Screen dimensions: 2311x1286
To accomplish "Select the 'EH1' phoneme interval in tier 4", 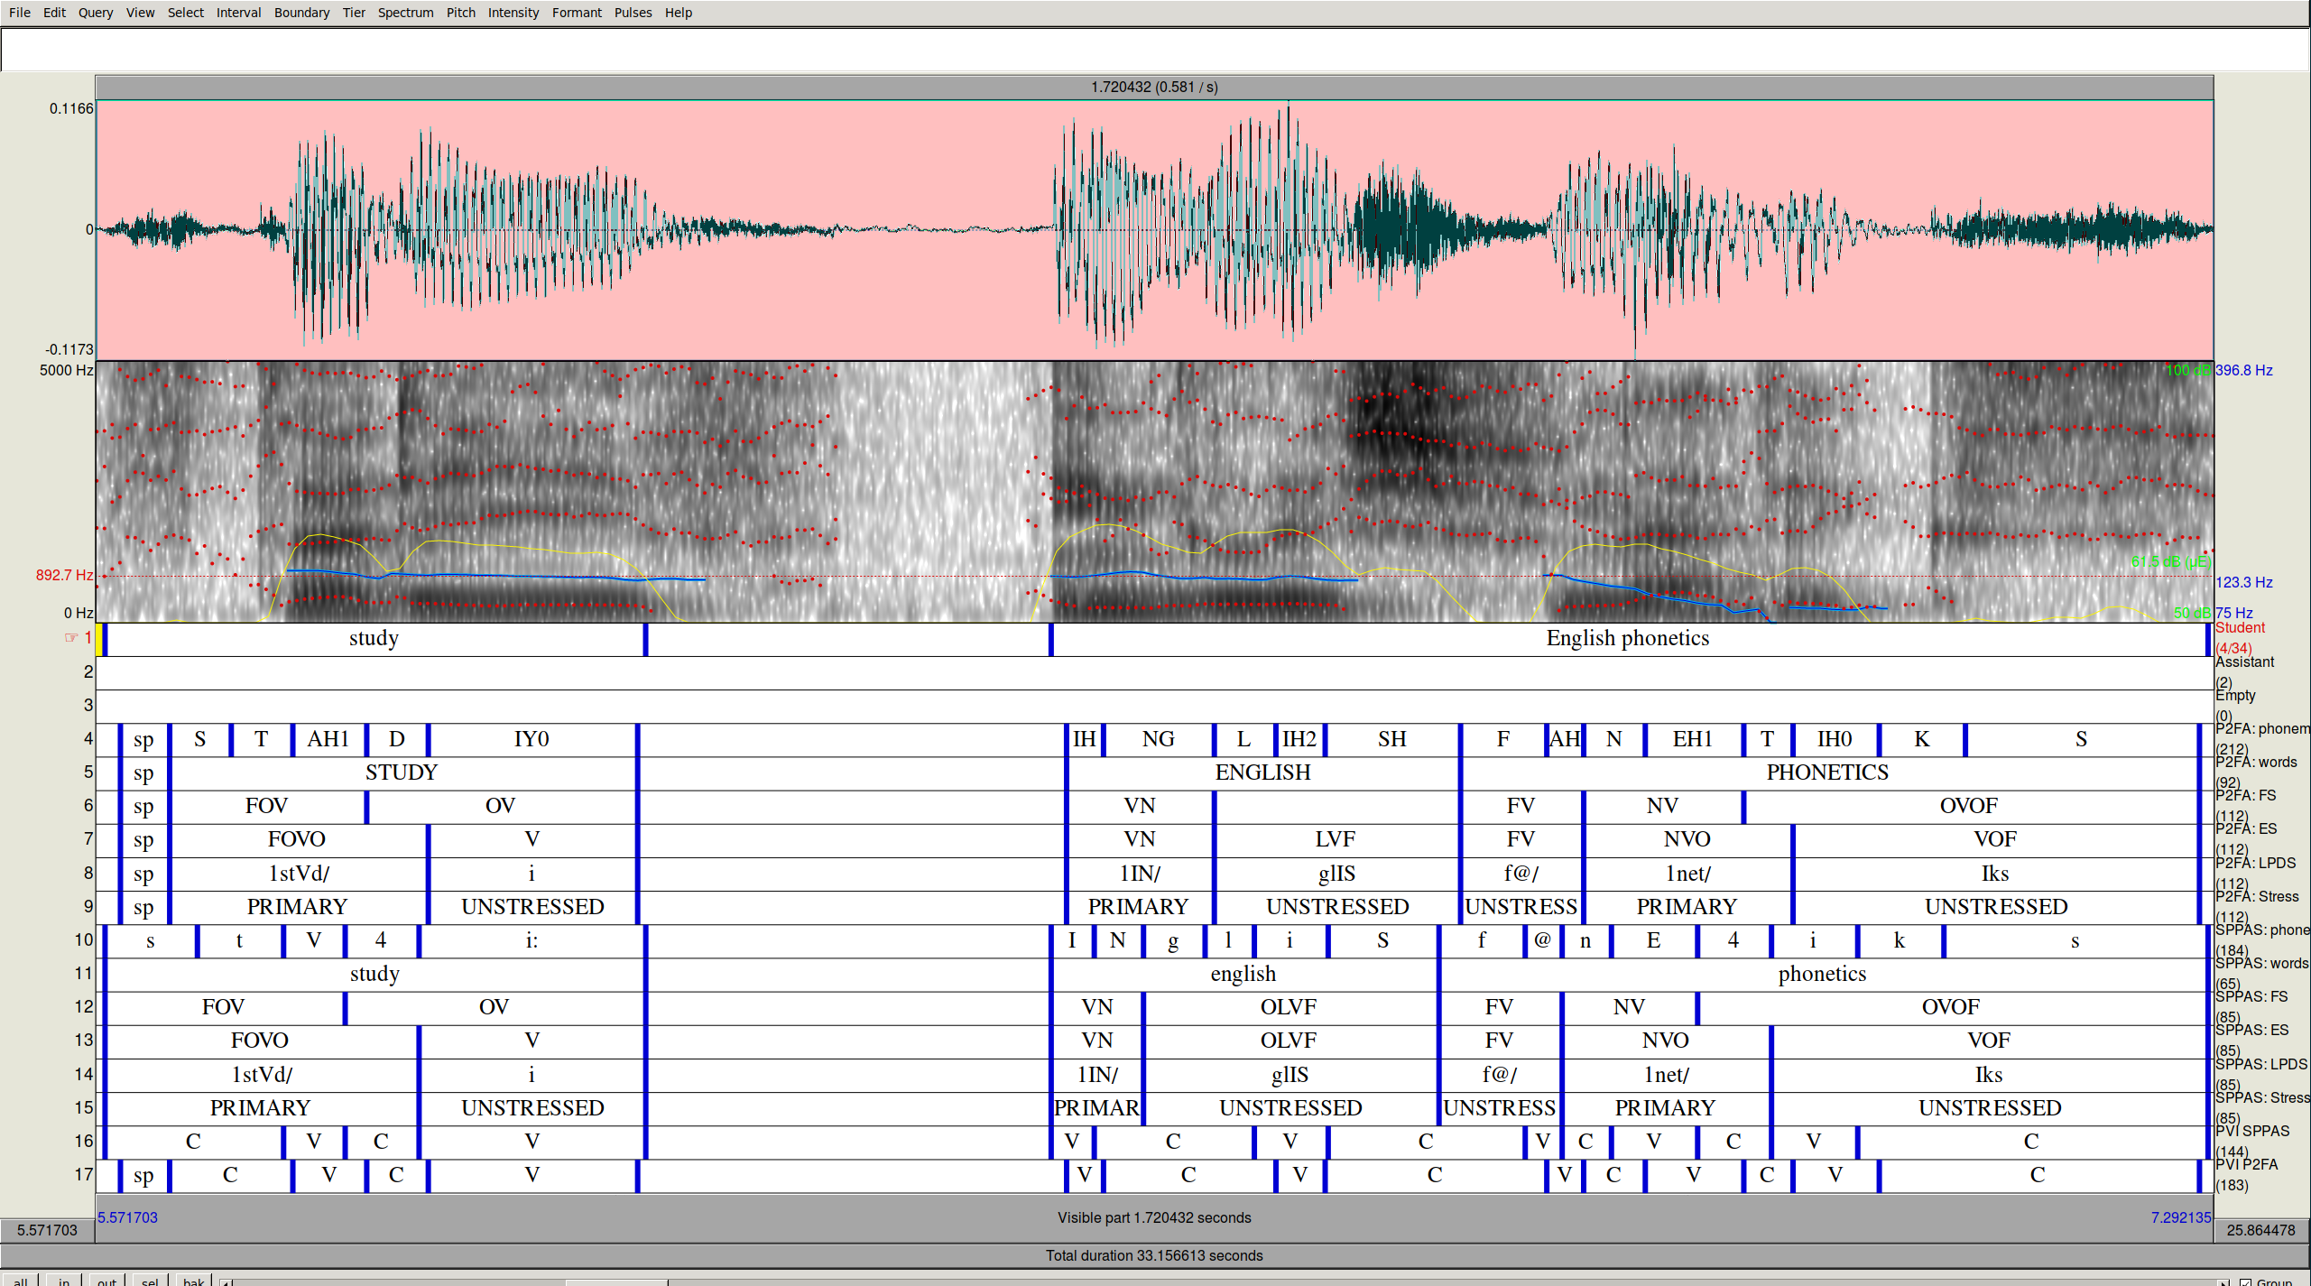I will tap(1693, 739).
